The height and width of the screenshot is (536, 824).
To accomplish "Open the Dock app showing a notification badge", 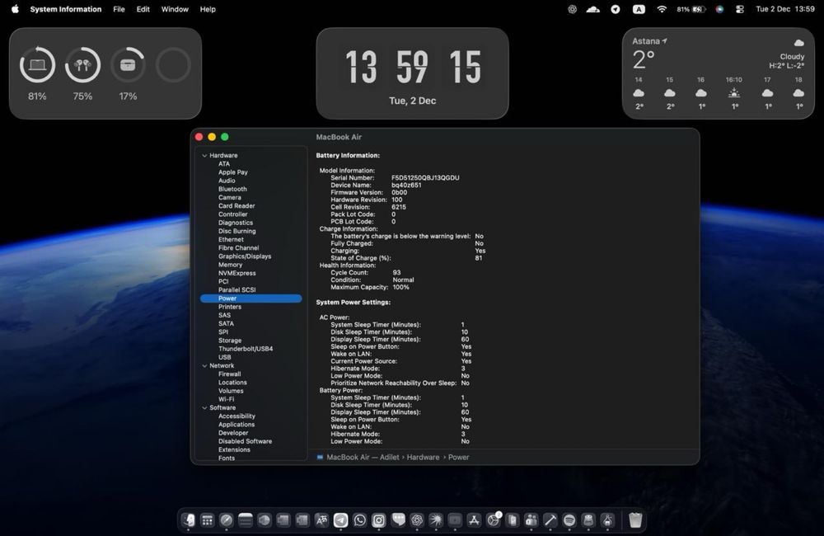I will (x=494, y=520).
